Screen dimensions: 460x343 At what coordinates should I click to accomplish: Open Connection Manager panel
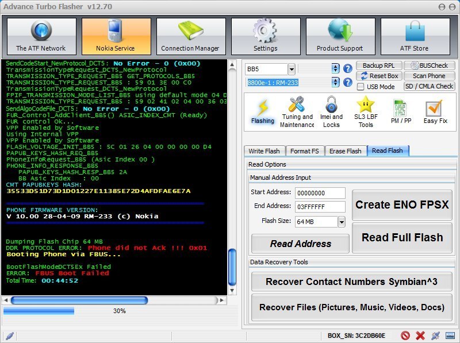190,36
